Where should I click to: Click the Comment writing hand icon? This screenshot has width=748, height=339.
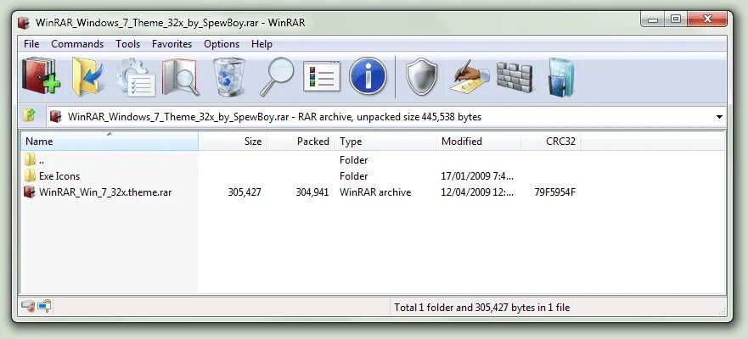[470, 76]
